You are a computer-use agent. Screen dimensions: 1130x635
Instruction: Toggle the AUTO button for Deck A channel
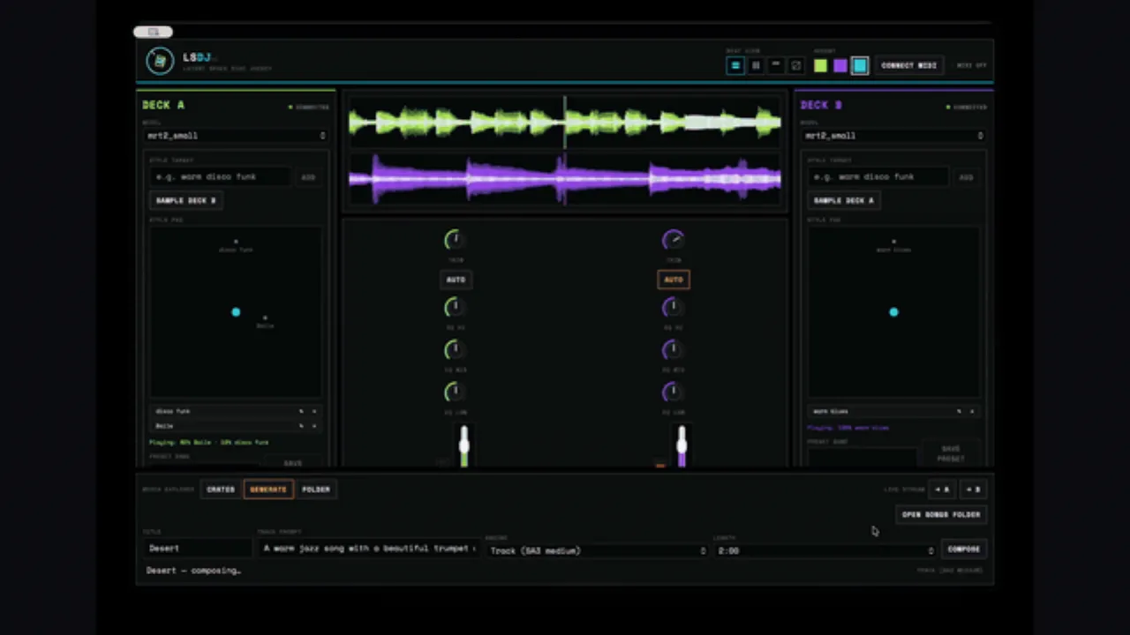point(456,280)
